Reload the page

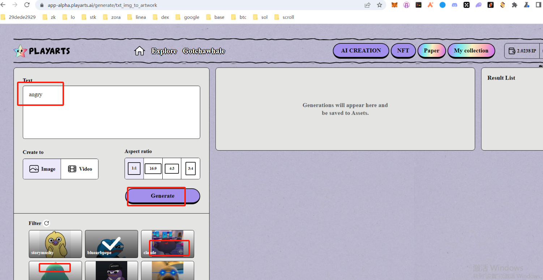click(x=27, y=5)
